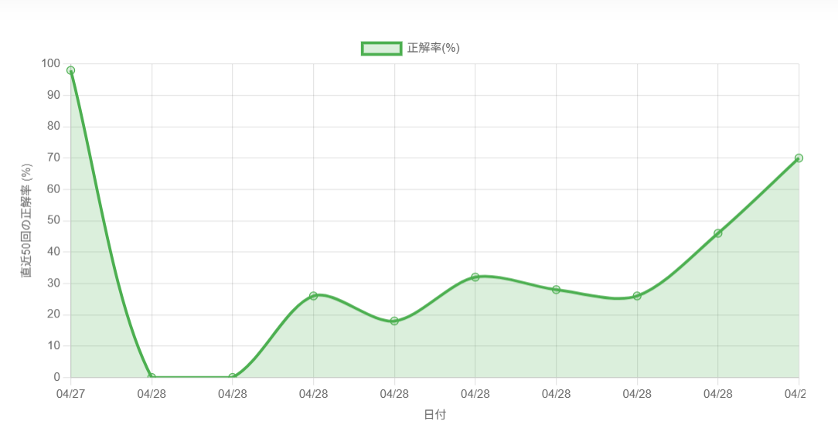
Task: Click the 100 y-axis tick label
Action: tap(51, 63)
